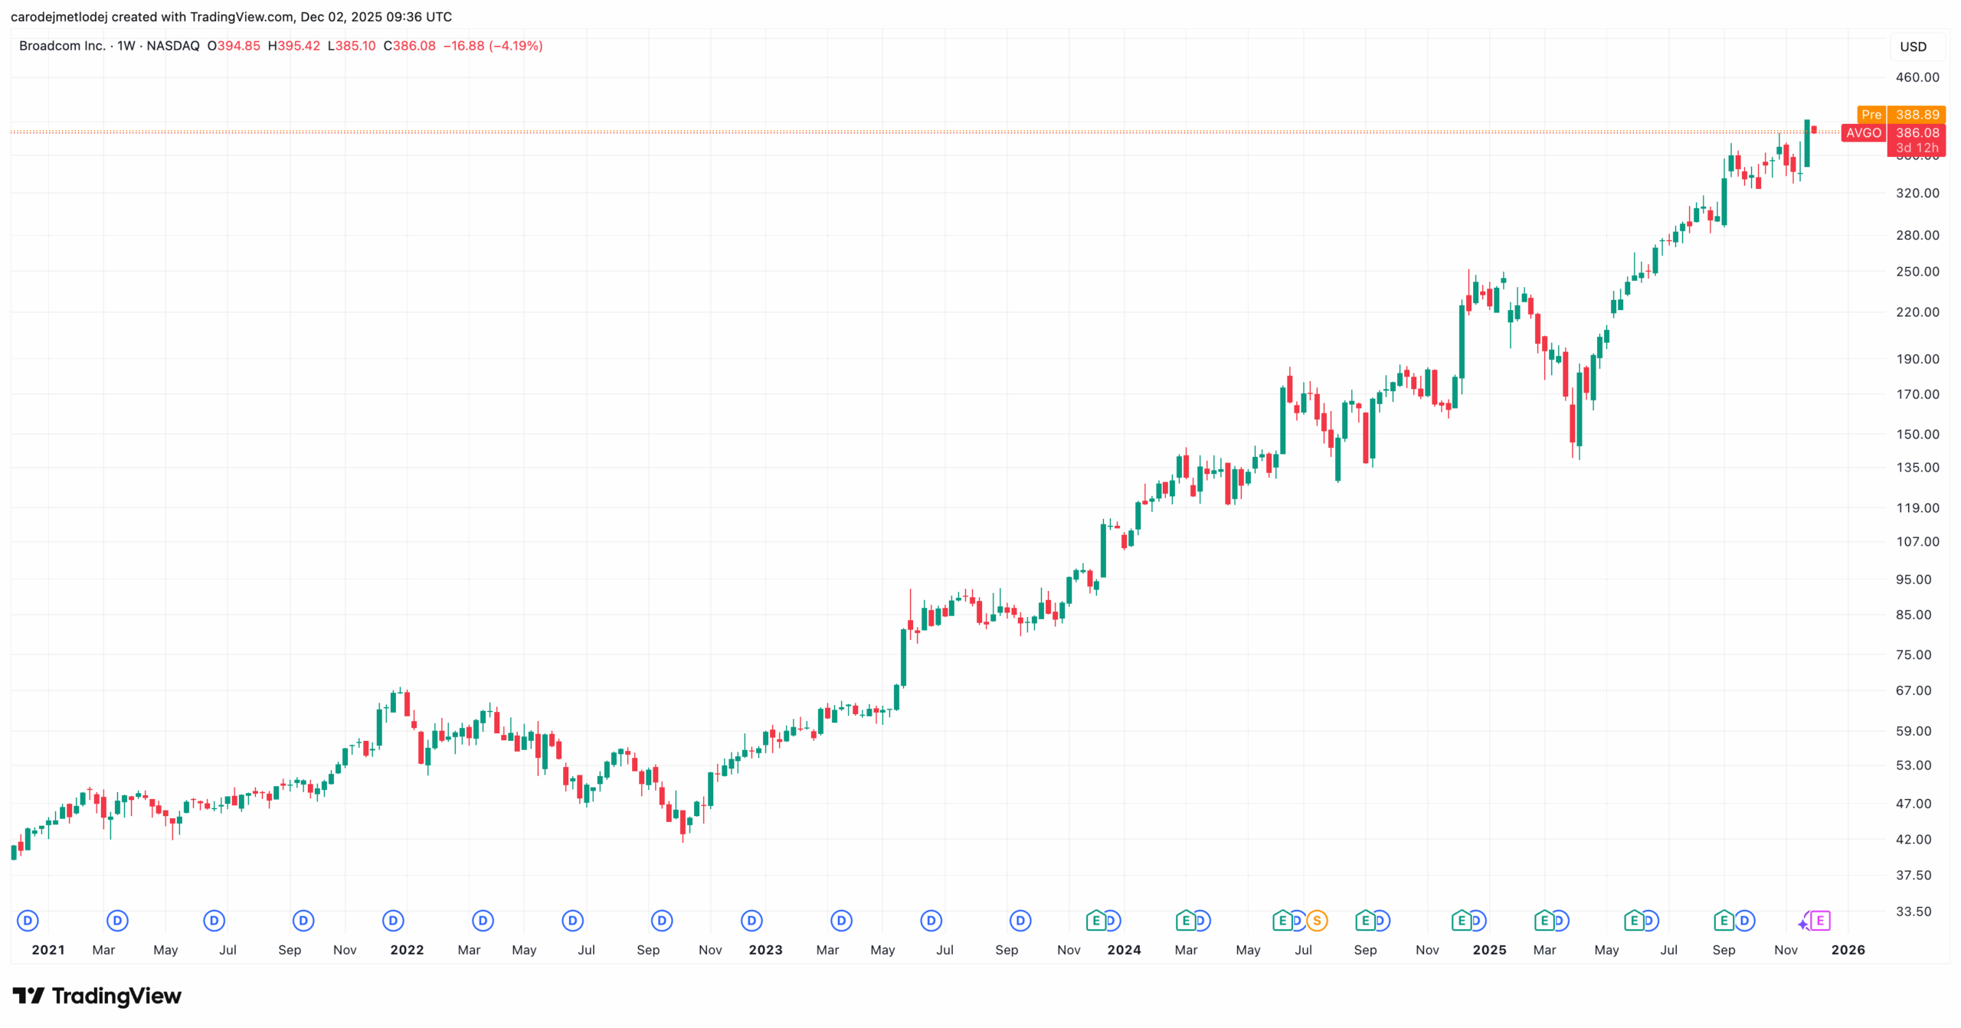
Task: Click the dividend D marker above 2023 label
Action: pos(751,920)
